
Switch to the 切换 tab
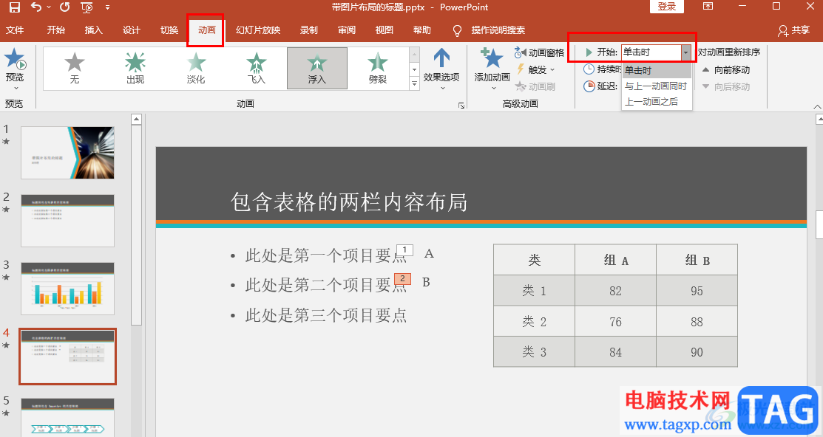click(x=169, y=30)
